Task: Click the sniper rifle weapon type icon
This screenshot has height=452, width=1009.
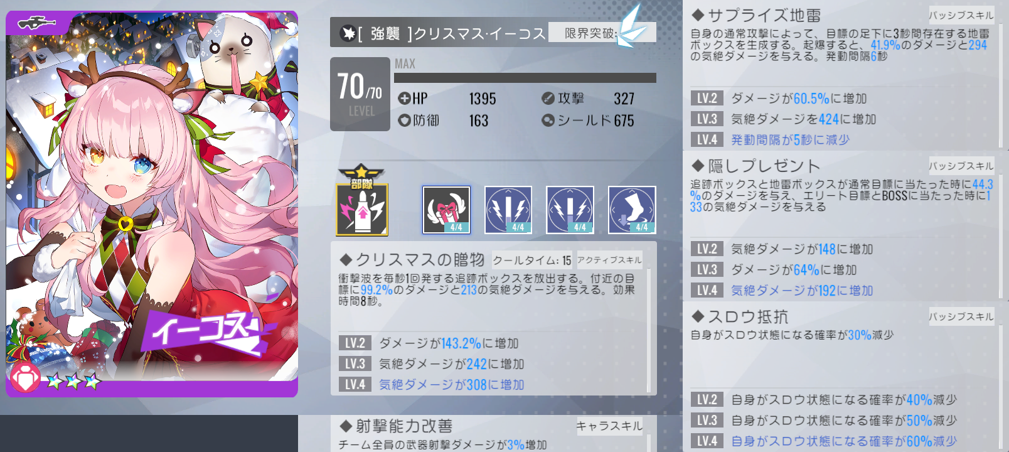Action: click(37, 23)
